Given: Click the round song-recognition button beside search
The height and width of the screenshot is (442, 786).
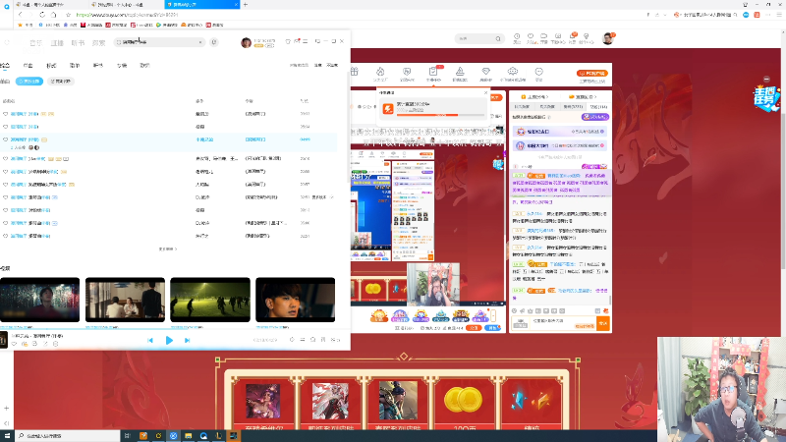Looking at the screenshot, I should click(x=214, y=42).
